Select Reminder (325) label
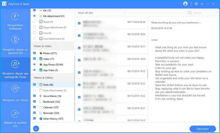The width and height of the screenshot is (220, 133). click(x=51, y=113)
